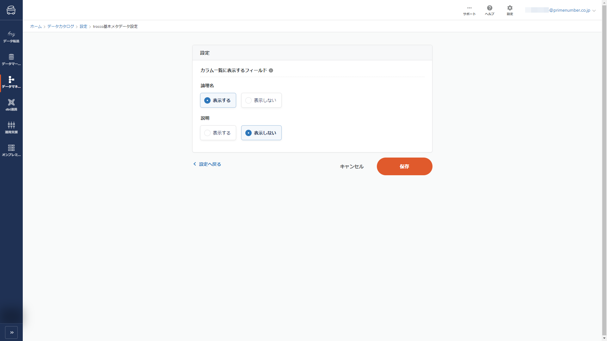
Task: Click the trocco基本メタデータ設定 breadcrumb text
Action: tap(115, 27)
